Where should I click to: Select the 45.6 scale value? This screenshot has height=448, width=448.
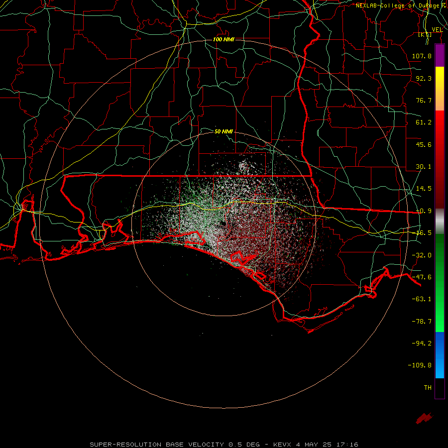424,144
